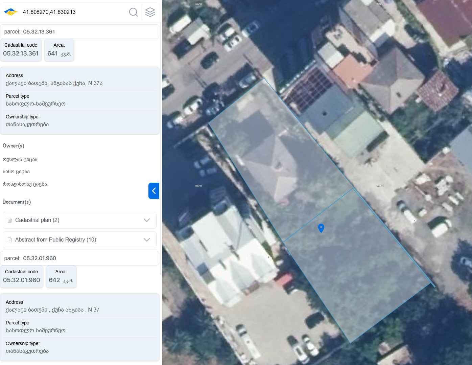Click the coordinates search field
This screenshot has height=365, width=472.
73,12
